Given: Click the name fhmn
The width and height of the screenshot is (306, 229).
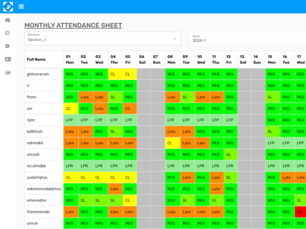Looking at the screenshot, I should (x=32, y=97).
